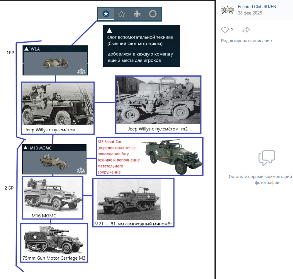Viewport: 293px width, 279px height.
Task: Click the squad icon on the WLA card
Action: [81, 71]
